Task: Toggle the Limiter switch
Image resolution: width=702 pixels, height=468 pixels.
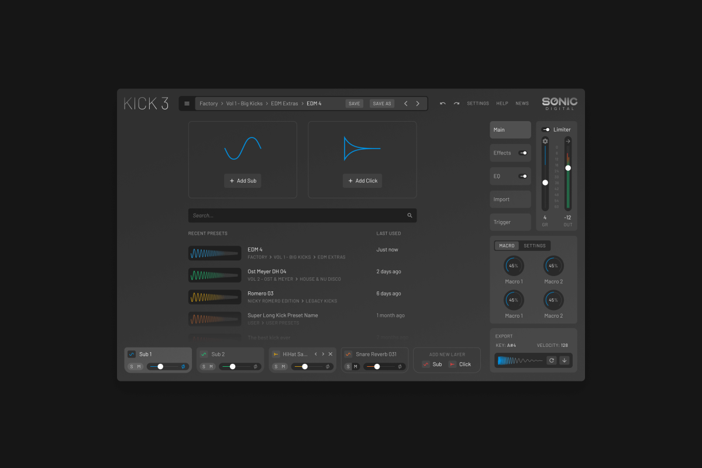Action: [x=546, y=130]
